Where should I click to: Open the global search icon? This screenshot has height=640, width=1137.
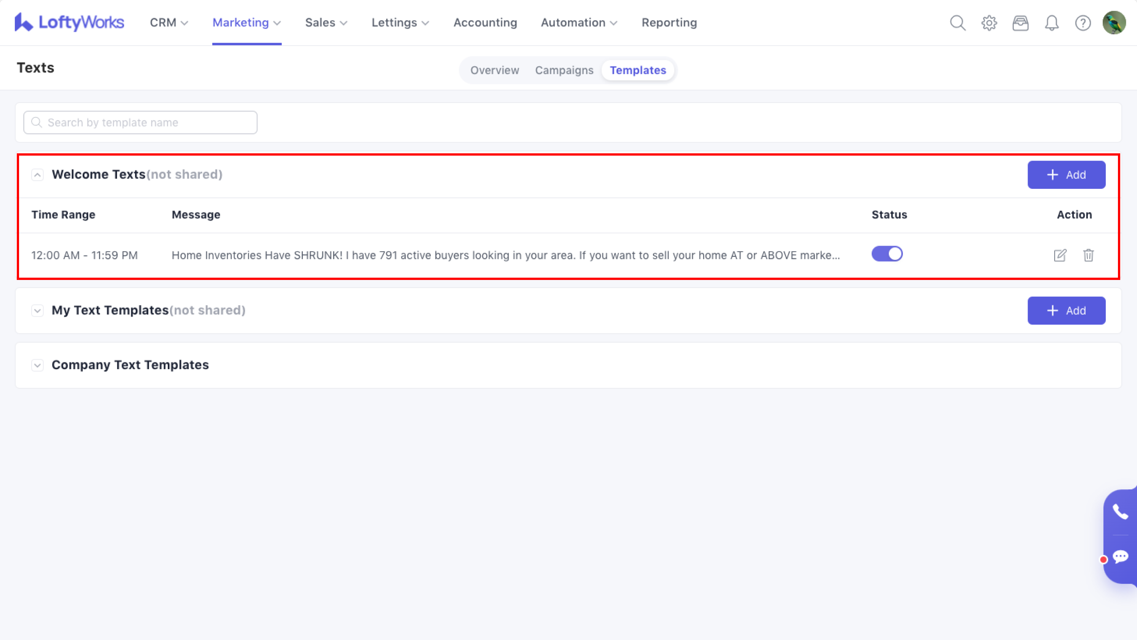coord(957,23)
